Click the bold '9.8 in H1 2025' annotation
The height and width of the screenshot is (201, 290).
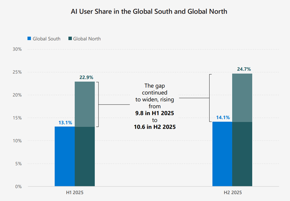[x=155, y=114]
